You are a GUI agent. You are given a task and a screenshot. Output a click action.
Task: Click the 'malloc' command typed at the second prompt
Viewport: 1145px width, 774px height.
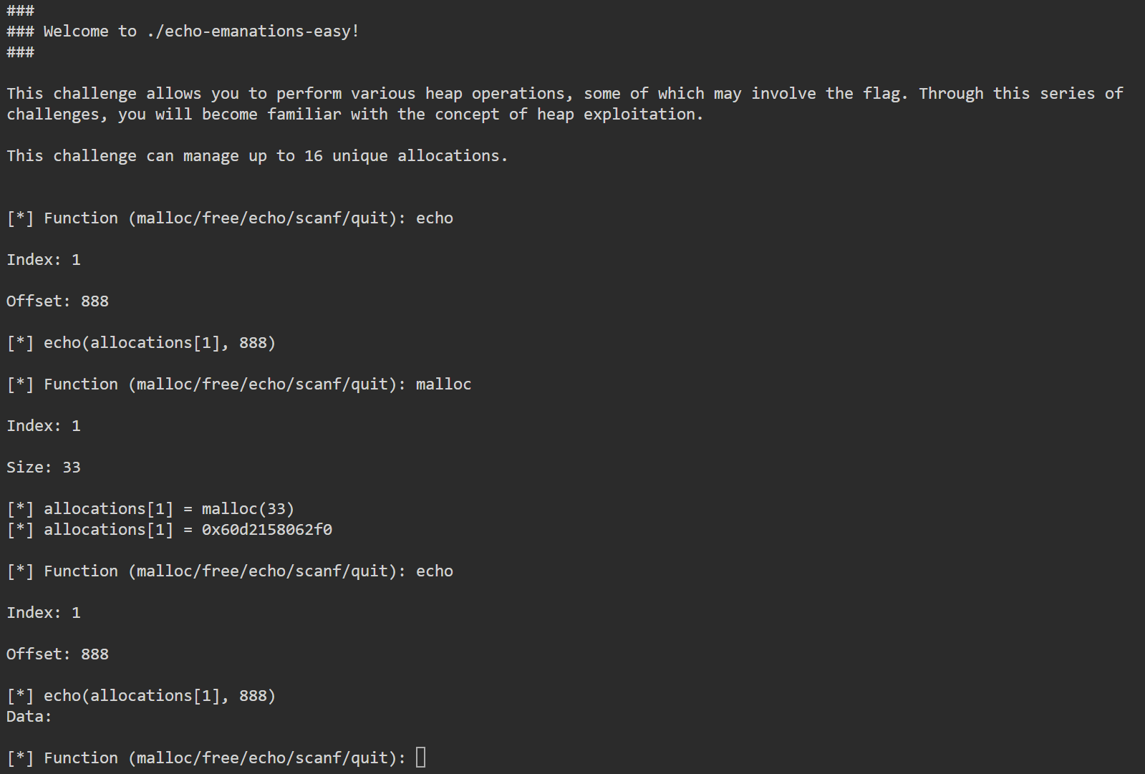tap(443, 384)
